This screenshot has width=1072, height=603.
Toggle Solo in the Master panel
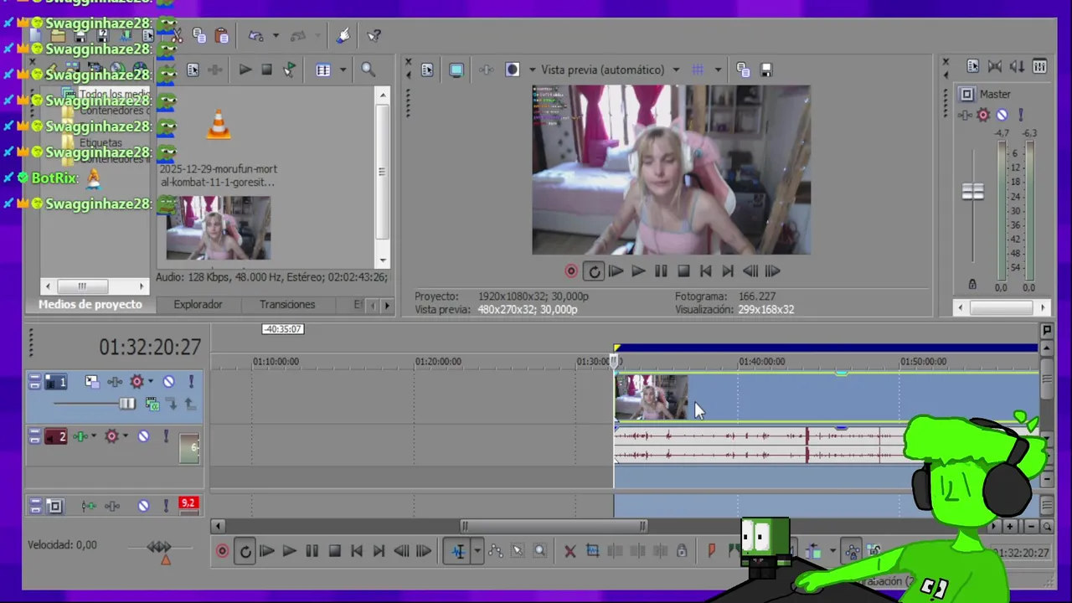[x=1021, y=116]
